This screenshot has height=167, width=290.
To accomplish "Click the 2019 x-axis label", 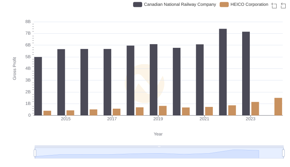I will pyautogui.click(x=158, y=119).
